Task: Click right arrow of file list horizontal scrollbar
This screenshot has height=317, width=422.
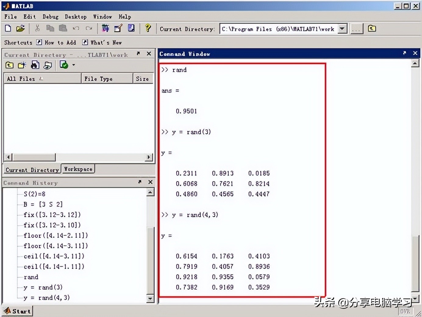Action: [x=149, y=157]
